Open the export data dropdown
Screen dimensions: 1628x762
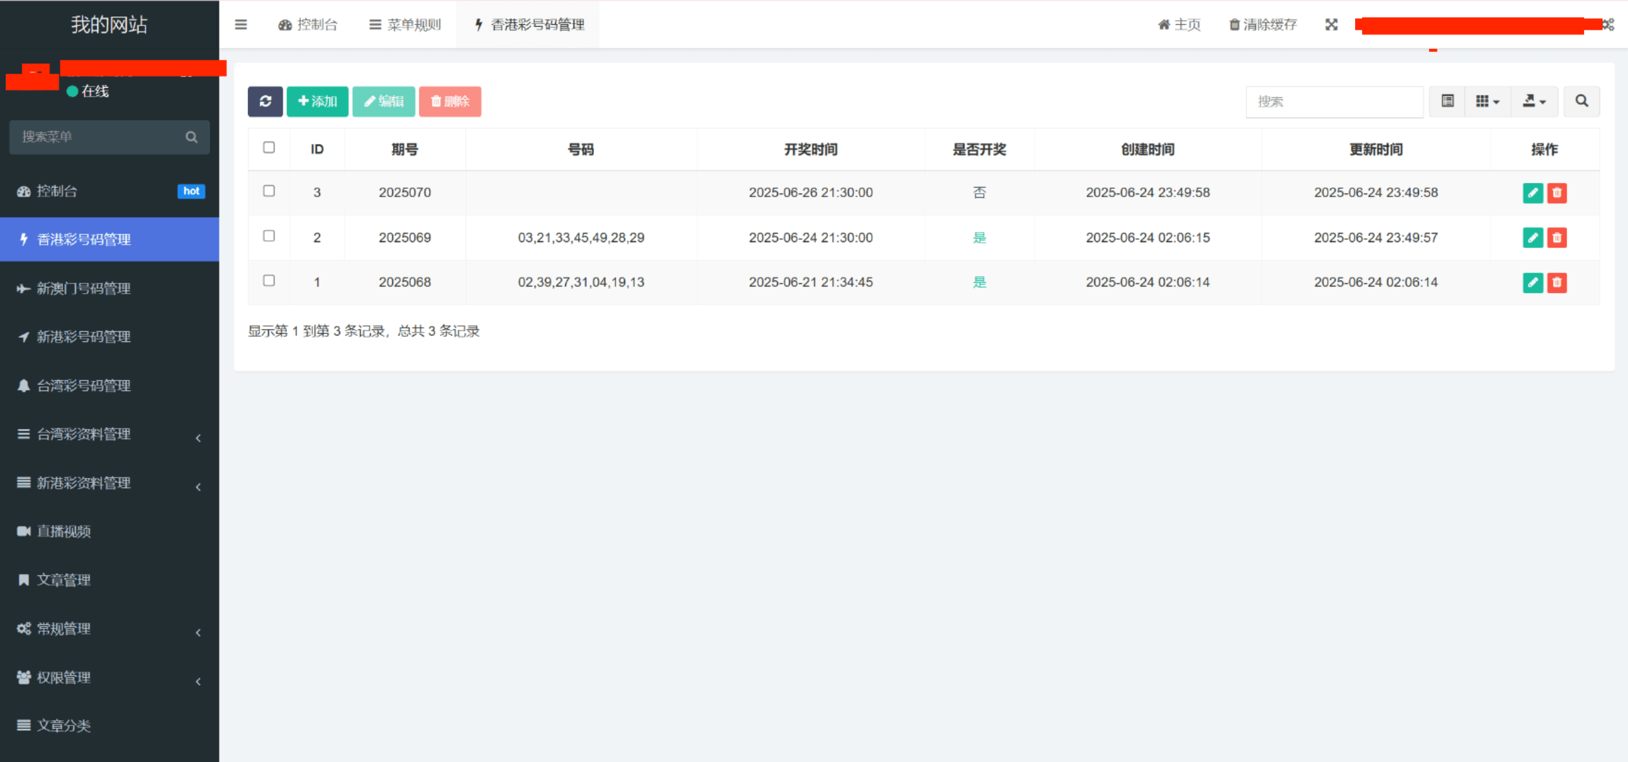[x=1534, y=101]
